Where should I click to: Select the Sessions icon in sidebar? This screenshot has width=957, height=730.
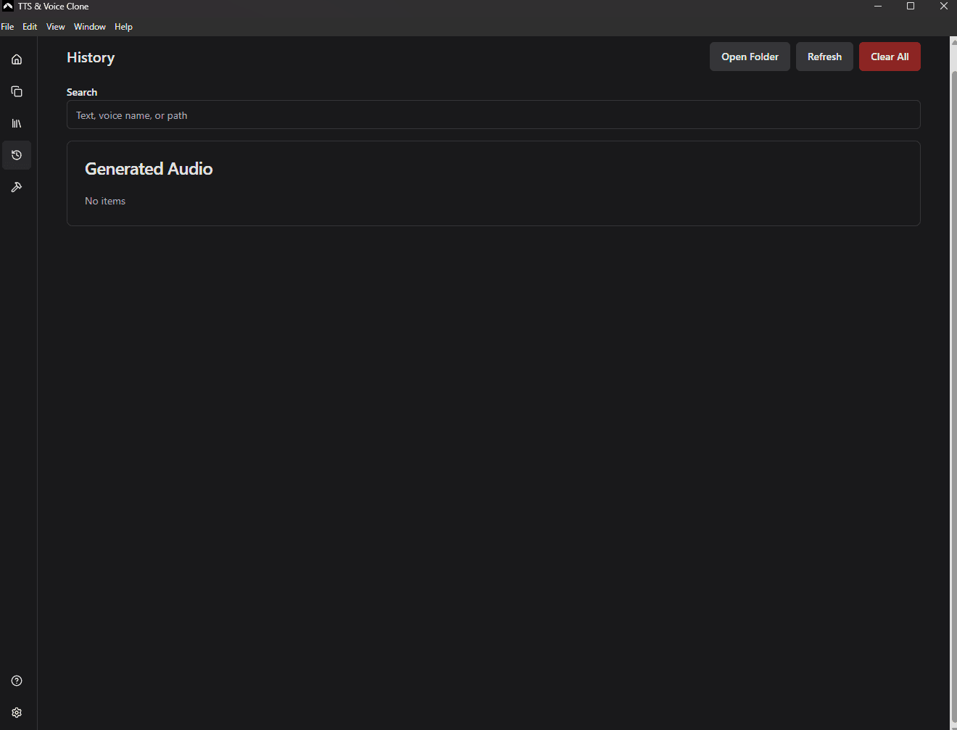[x=16, y=91]
